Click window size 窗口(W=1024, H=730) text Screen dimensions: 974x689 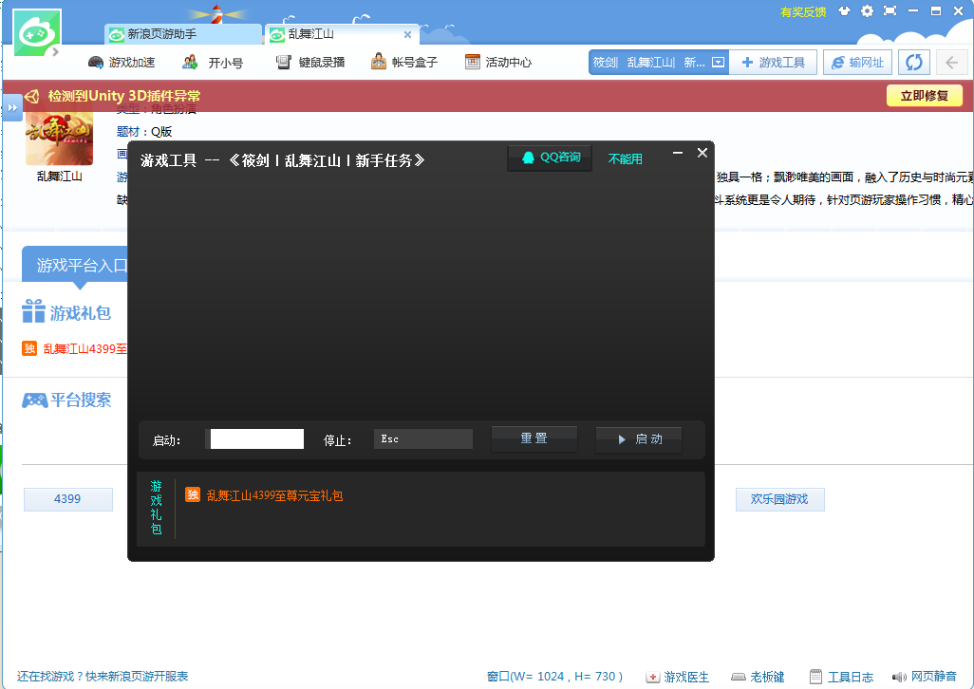[554, 676]
